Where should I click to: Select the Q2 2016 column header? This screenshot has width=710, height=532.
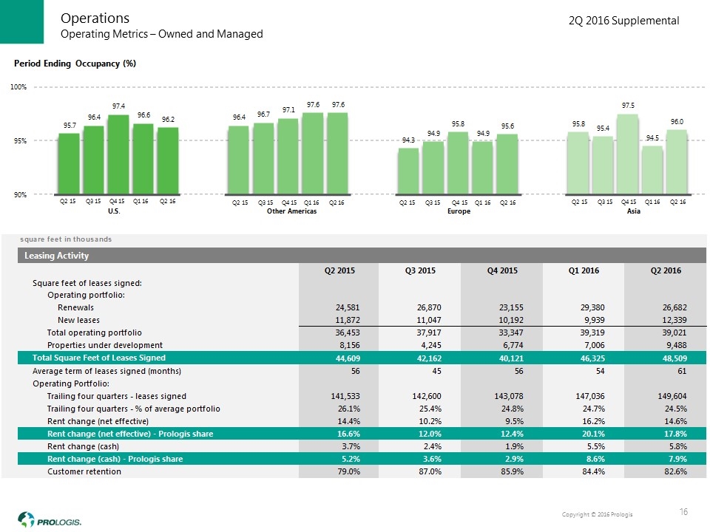click(x=664, y=270)
